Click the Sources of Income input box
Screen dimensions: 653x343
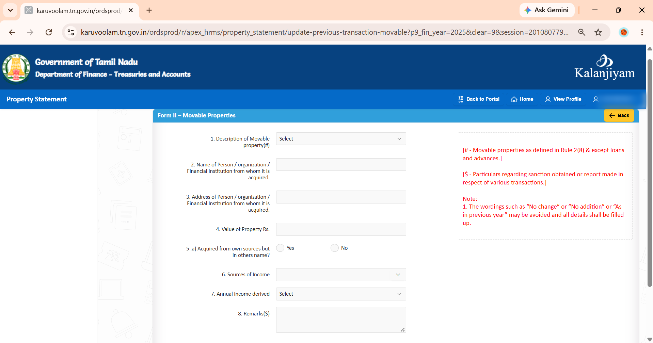pyautogui.click(x=333, y=275)
